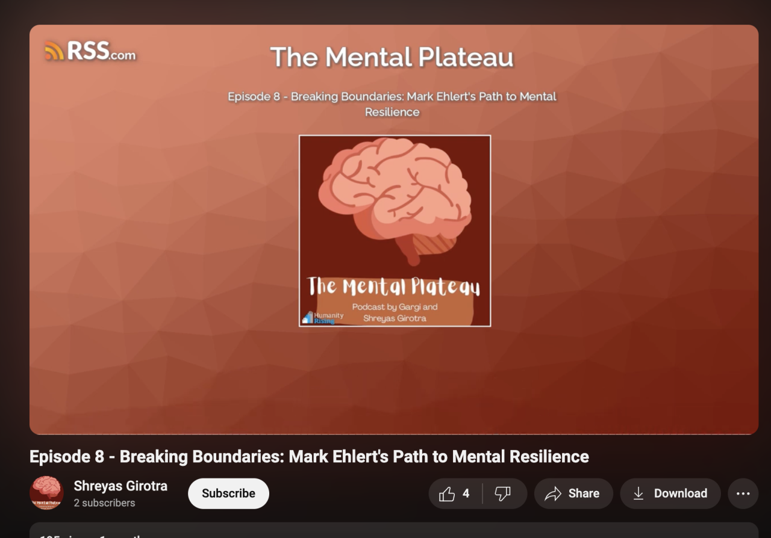Like the video with thumbs up
This screenshot has height=538, width=771.
[x=455, y=494]
